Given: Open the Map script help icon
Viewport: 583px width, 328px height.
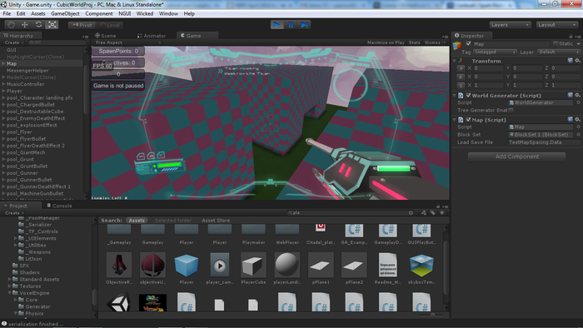Looking at the screenshot, I should tap(570, 120).
